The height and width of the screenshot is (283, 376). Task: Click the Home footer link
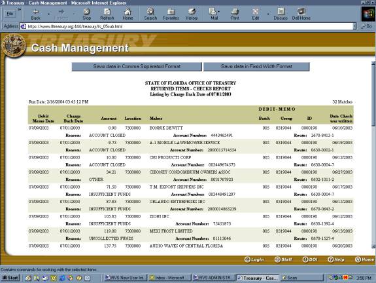364,259
